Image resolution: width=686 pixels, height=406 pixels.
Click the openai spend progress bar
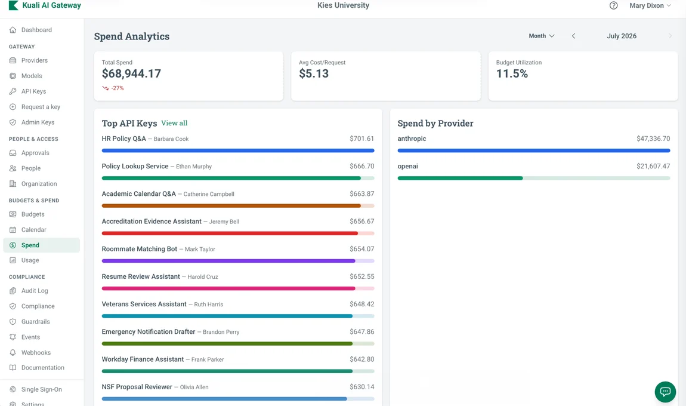pos(534,179)
